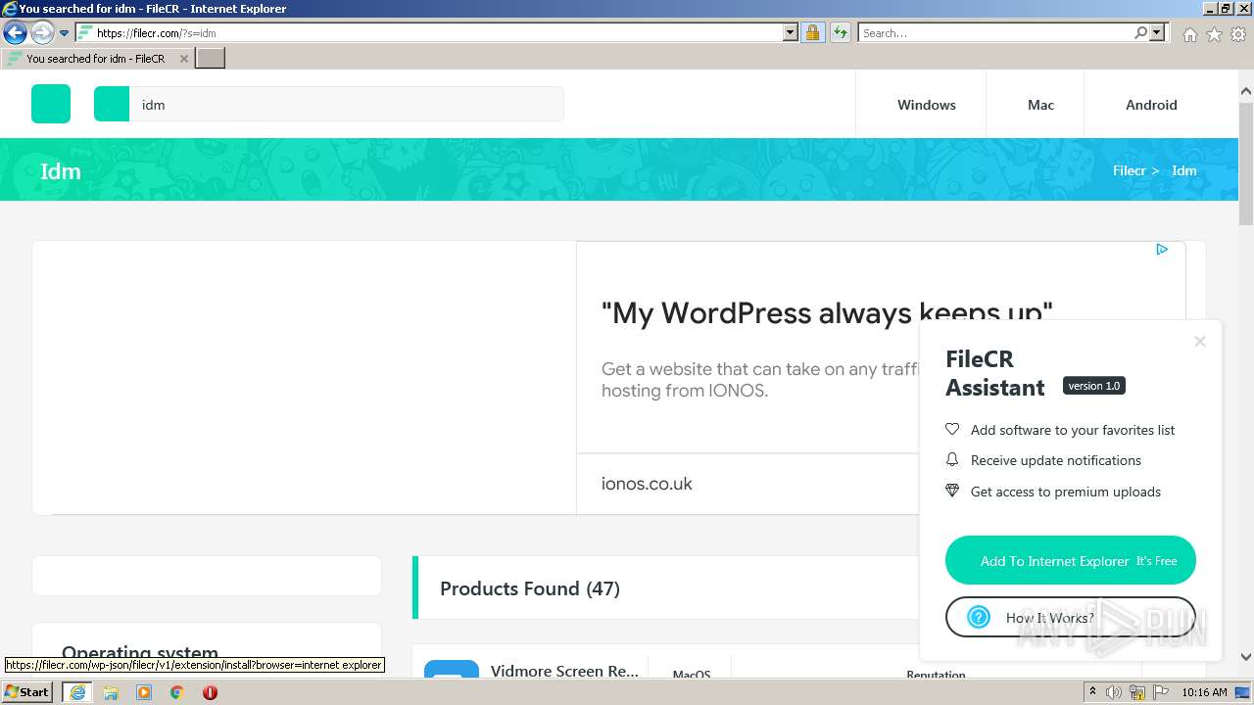
Task: Click the browser Forward arrow
Action: coord(42,33)
